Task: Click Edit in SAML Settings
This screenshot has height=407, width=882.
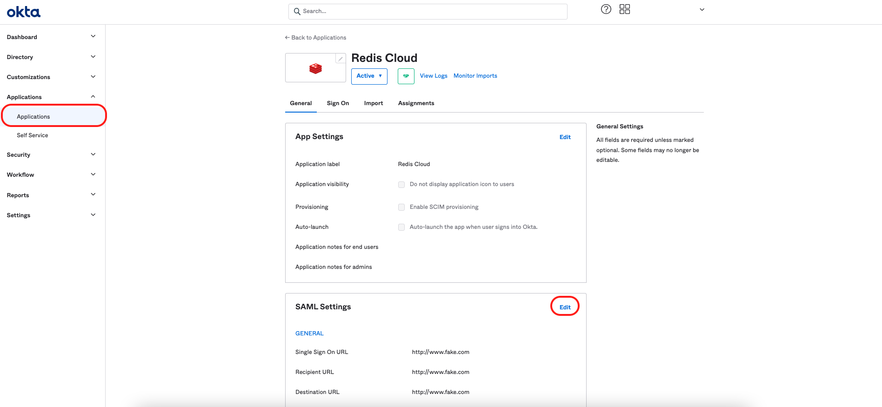Action: tap(565, 307)
